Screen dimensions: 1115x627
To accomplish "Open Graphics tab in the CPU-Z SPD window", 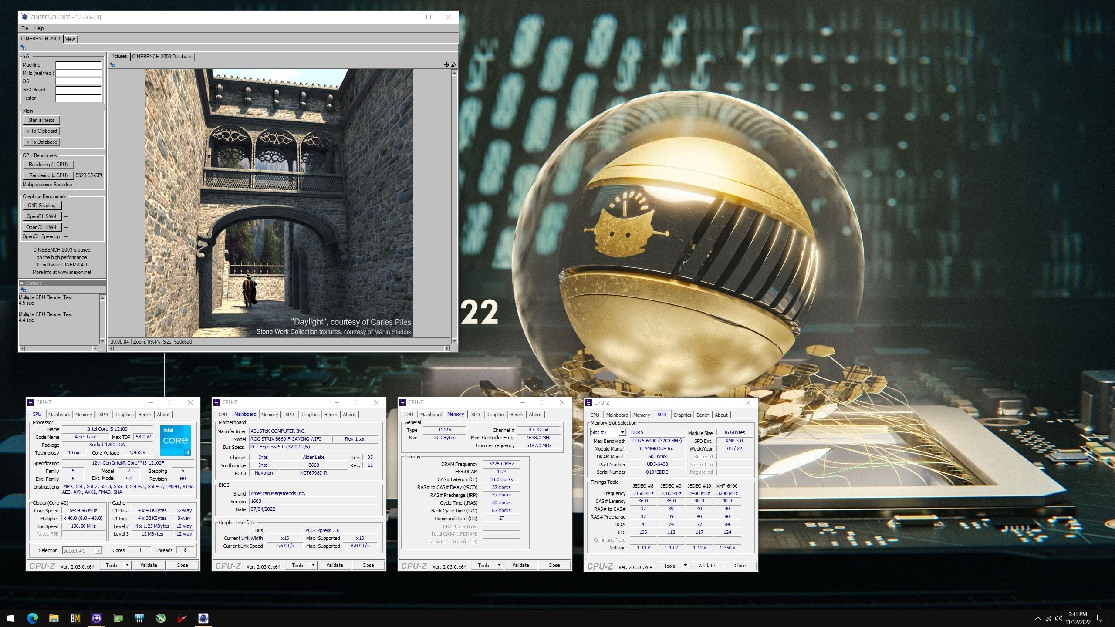I will pos(682,415).
